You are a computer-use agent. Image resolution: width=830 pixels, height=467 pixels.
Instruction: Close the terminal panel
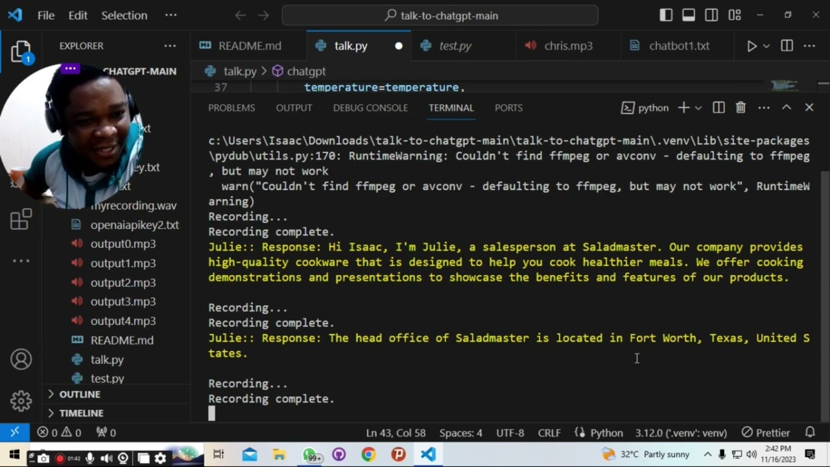tap(809, 108)
